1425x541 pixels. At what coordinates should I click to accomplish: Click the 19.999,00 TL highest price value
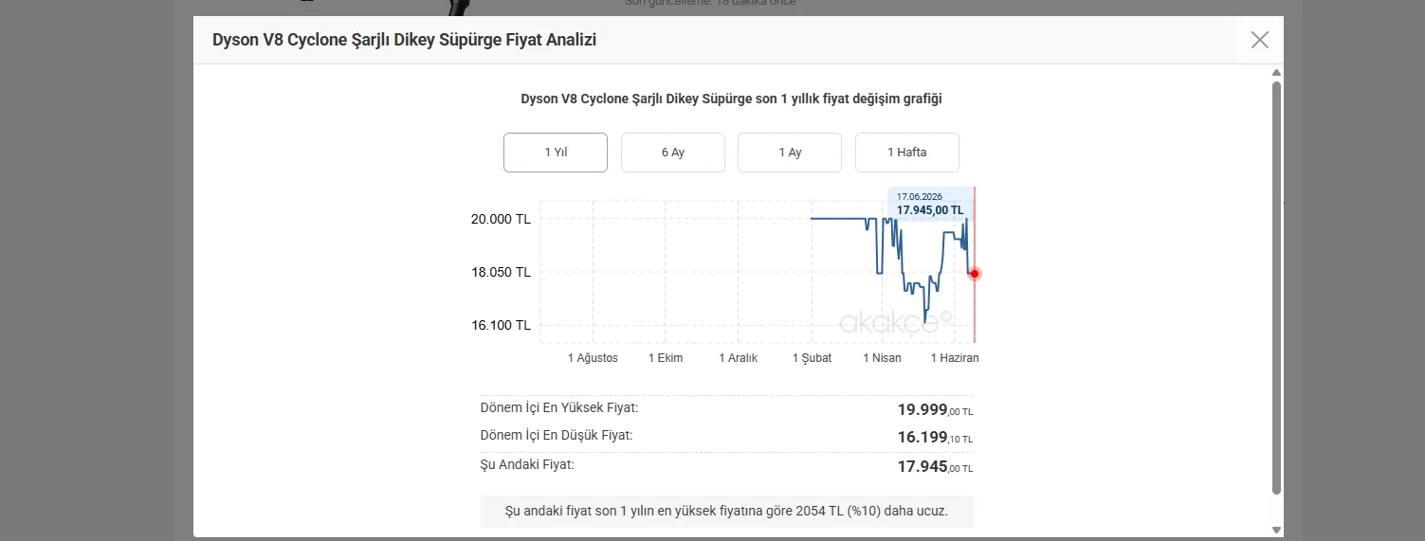(x=935, y=410)
